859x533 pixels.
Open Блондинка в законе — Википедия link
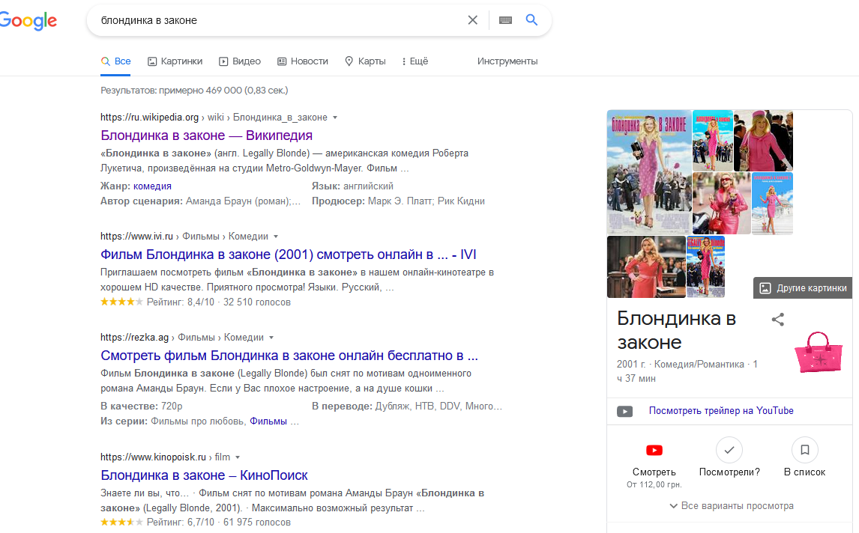[x=206, y=135]
